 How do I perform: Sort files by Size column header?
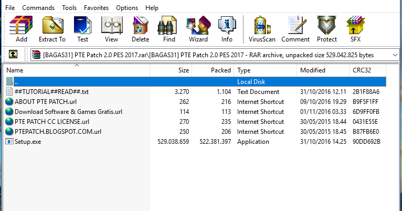pyautogui.click(x=171, y=70)
